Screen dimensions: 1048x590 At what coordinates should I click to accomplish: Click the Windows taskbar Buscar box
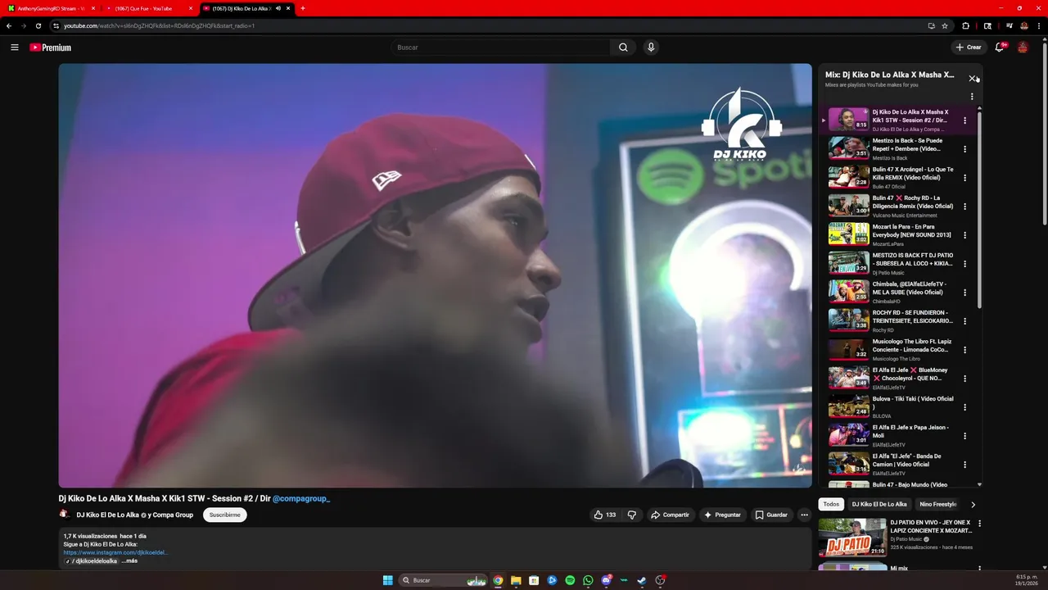(x=442, y=580)
